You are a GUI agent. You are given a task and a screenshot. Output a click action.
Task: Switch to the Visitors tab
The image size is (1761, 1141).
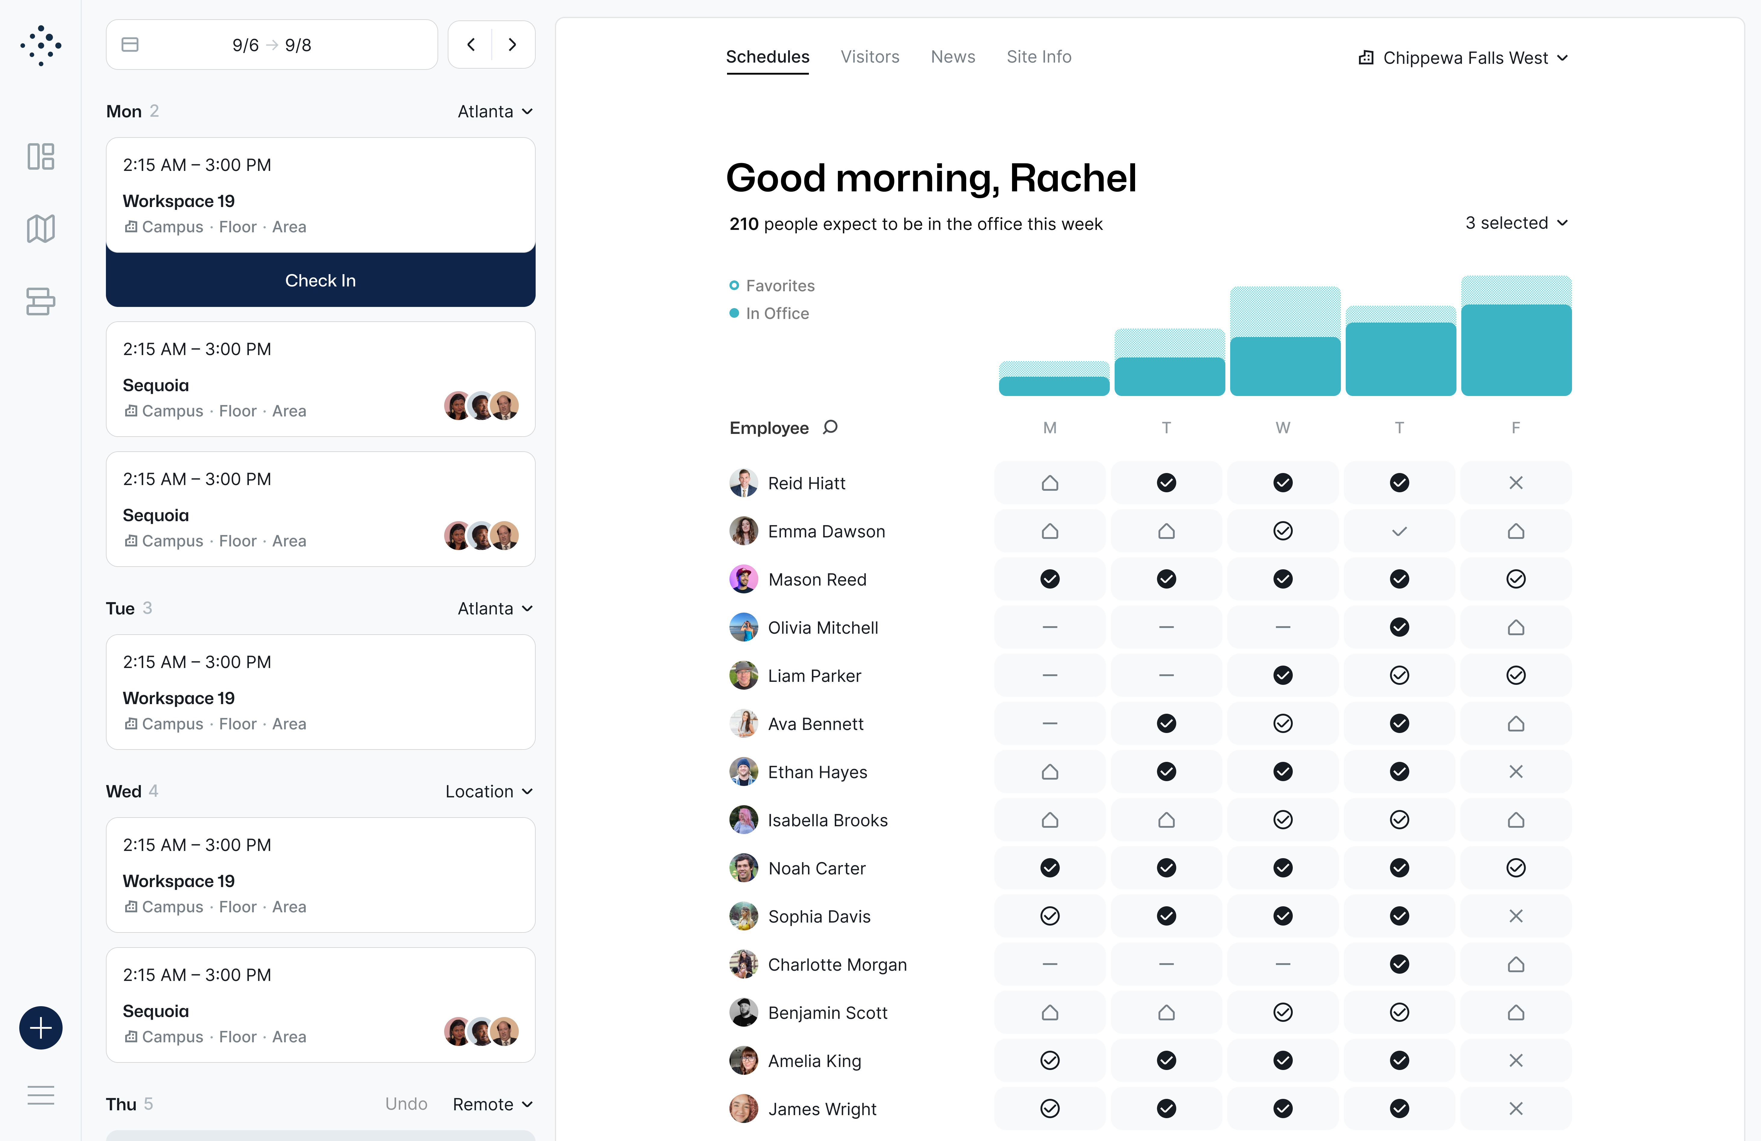870,56
